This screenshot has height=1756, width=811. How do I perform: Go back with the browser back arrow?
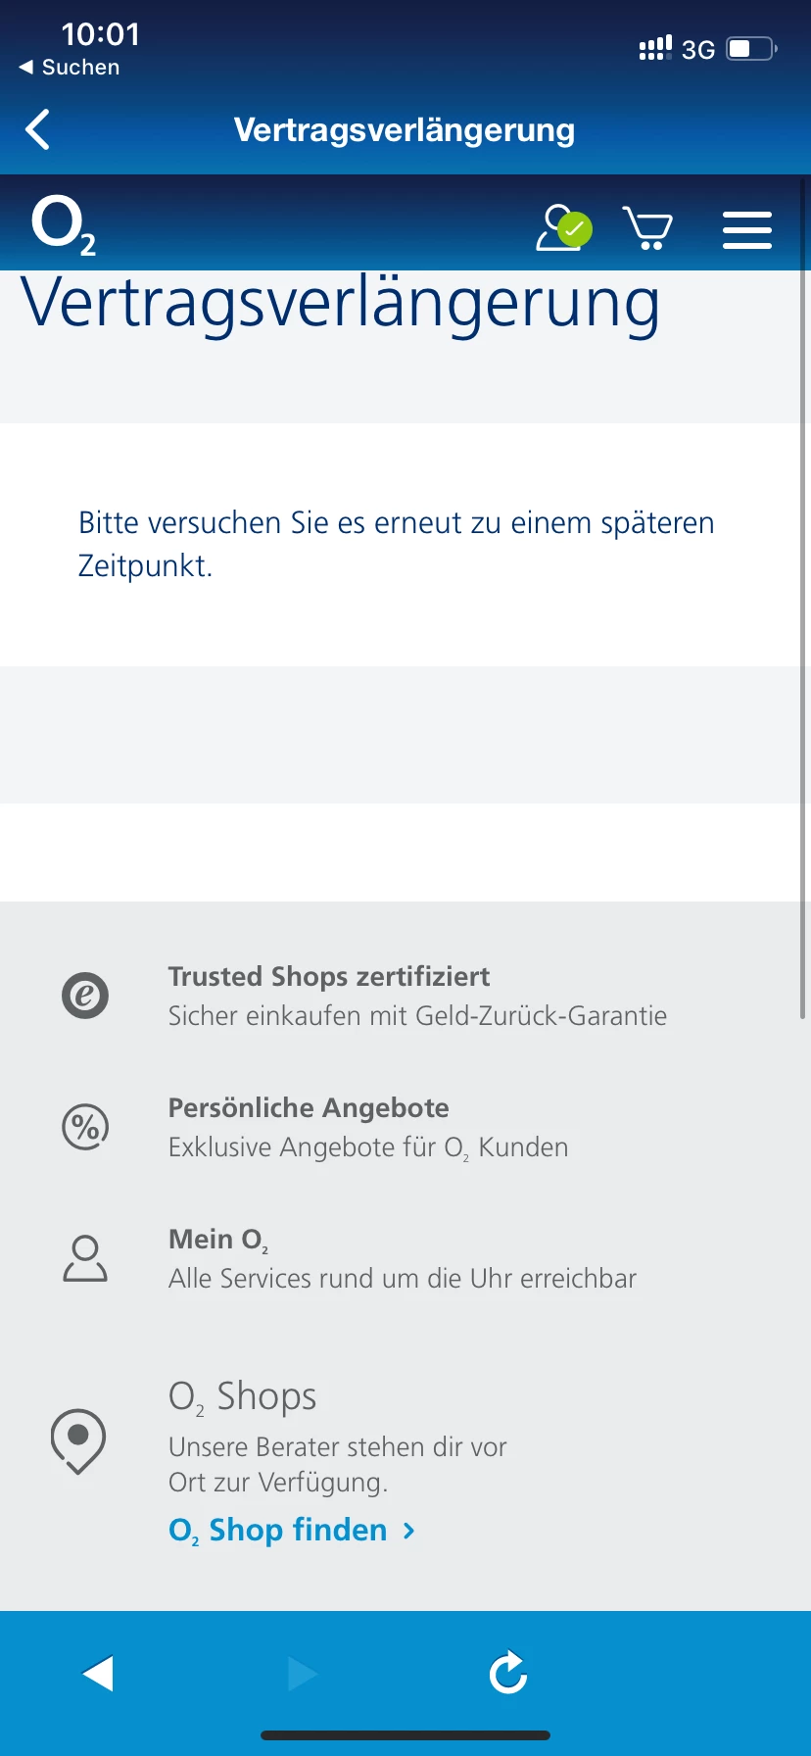tap(98, 1674)
